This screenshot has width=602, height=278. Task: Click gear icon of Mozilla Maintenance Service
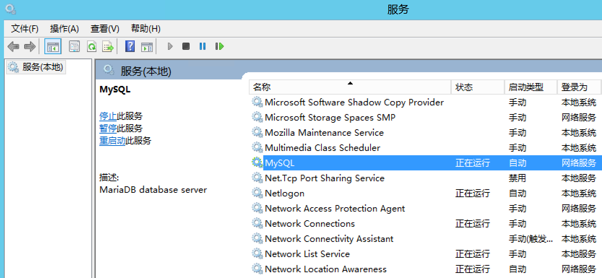pos(257,132)
